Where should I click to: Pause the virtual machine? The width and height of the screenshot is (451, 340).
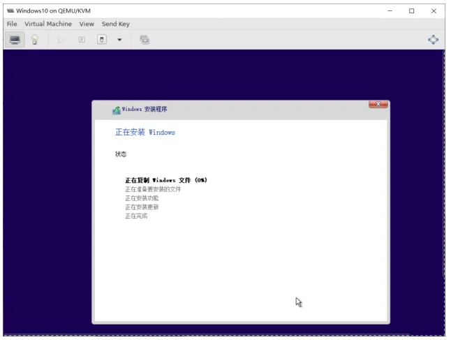[82, 40]
